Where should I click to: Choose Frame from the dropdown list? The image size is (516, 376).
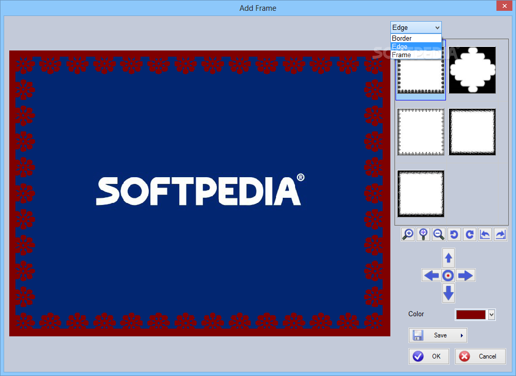[x=416, y=55]
